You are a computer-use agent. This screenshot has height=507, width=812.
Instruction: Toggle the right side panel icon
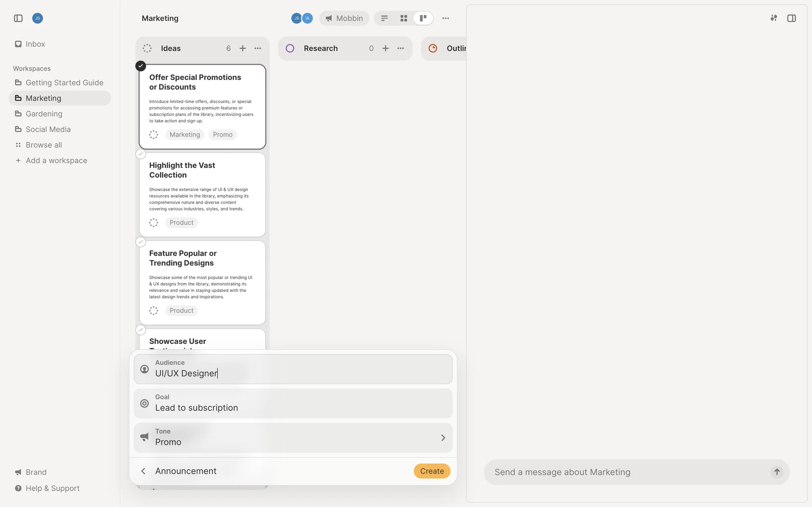coord(791,18)
